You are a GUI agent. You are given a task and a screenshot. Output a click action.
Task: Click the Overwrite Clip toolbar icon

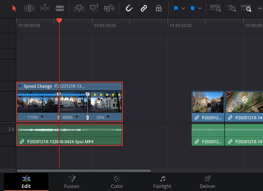click(94, 8)
